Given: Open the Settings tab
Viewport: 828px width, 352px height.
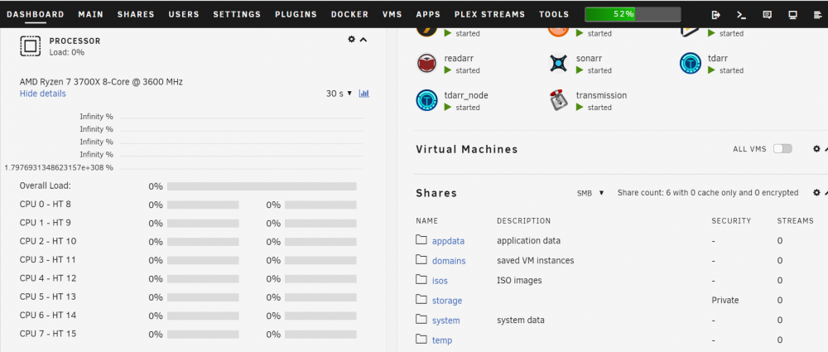Looking at the screenshot, I should pyautogui.click(x=237, y=14).
